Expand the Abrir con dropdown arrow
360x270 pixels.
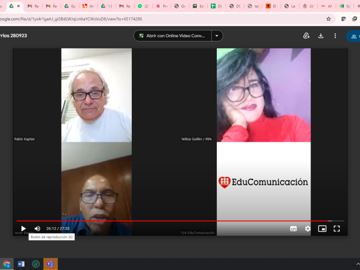(x=217, y=36)
